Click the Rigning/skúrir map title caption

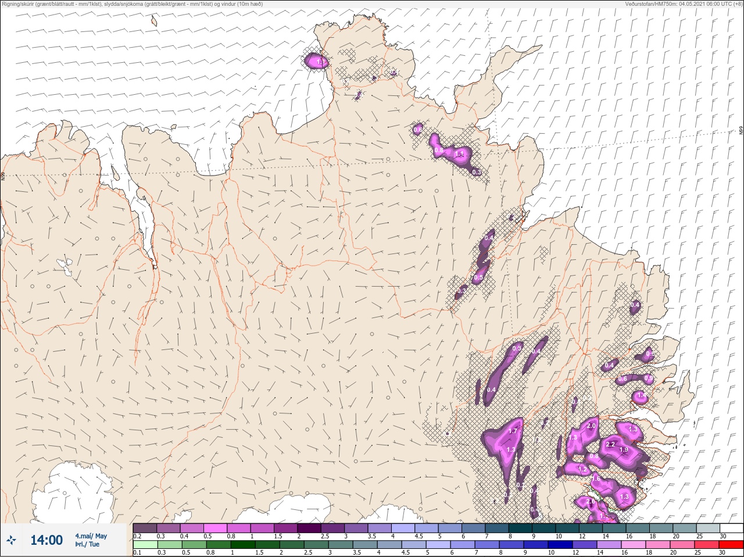[133, 3]
